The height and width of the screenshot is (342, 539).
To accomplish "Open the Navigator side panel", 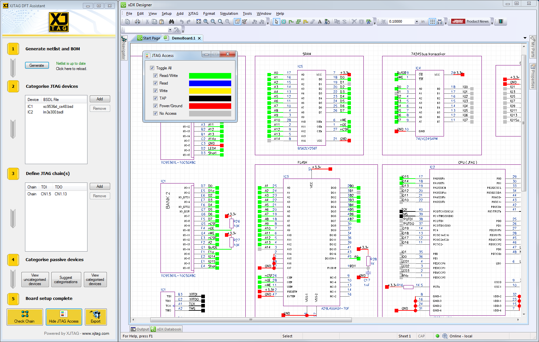I will click(x=124, y=48).
